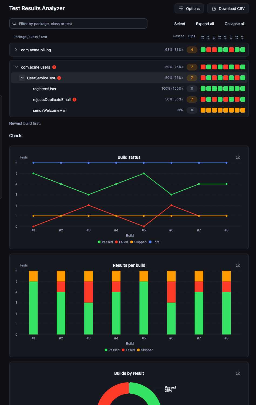
Task: Click the UserServiceTest failure warning icon
Action: tap(59, 78)
